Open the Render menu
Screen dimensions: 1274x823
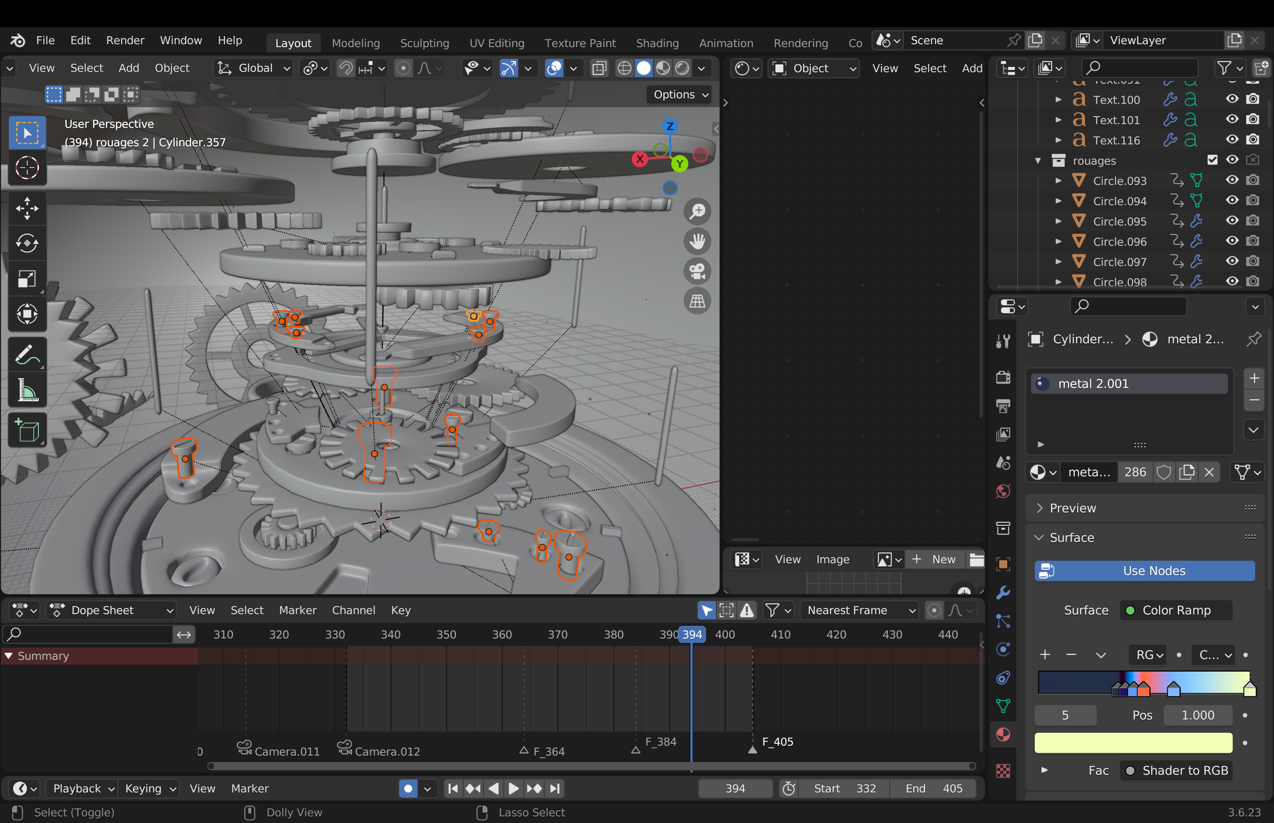125,40
